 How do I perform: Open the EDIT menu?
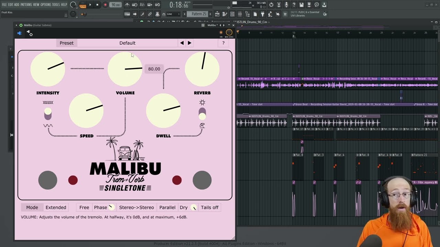[11, 5]
